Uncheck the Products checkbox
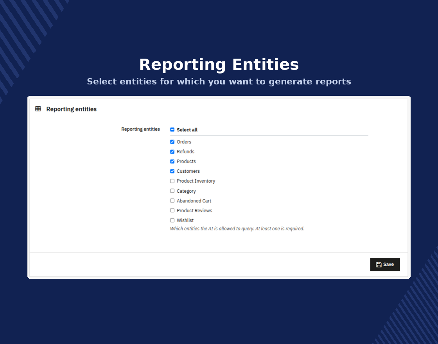Image resolution: width=438 pixels, height=344 pixels. (x=172, y=161)
